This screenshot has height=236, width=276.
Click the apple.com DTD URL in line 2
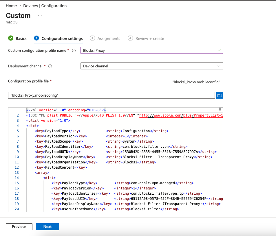tap(181, 115)
